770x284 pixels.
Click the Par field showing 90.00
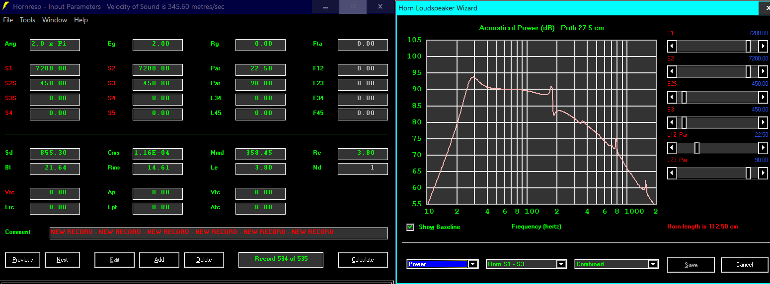point(260,84)
